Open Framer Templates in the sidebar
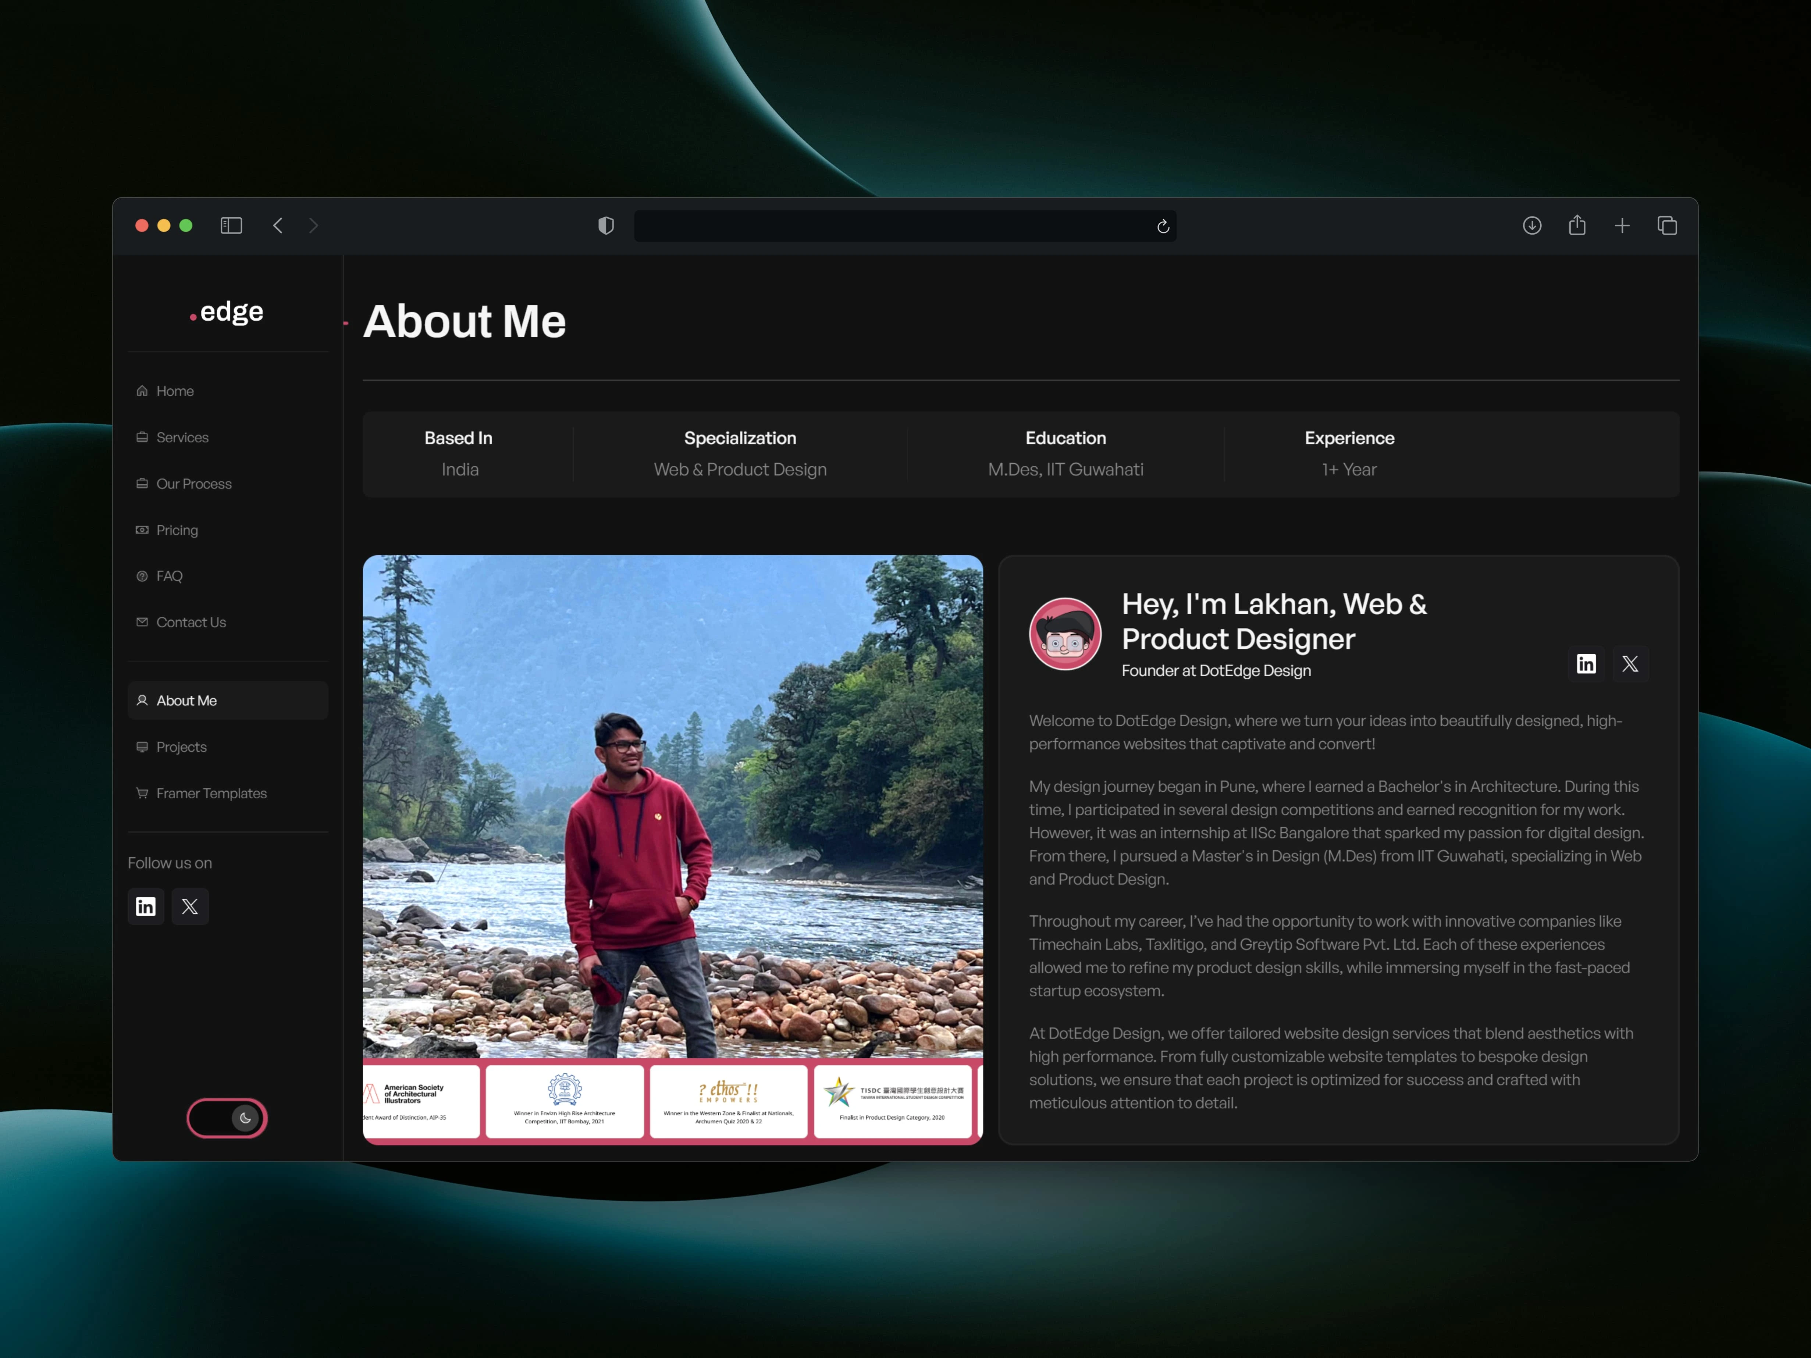The height and width of the screenshot is (1358, 1811). click(228, 793)
